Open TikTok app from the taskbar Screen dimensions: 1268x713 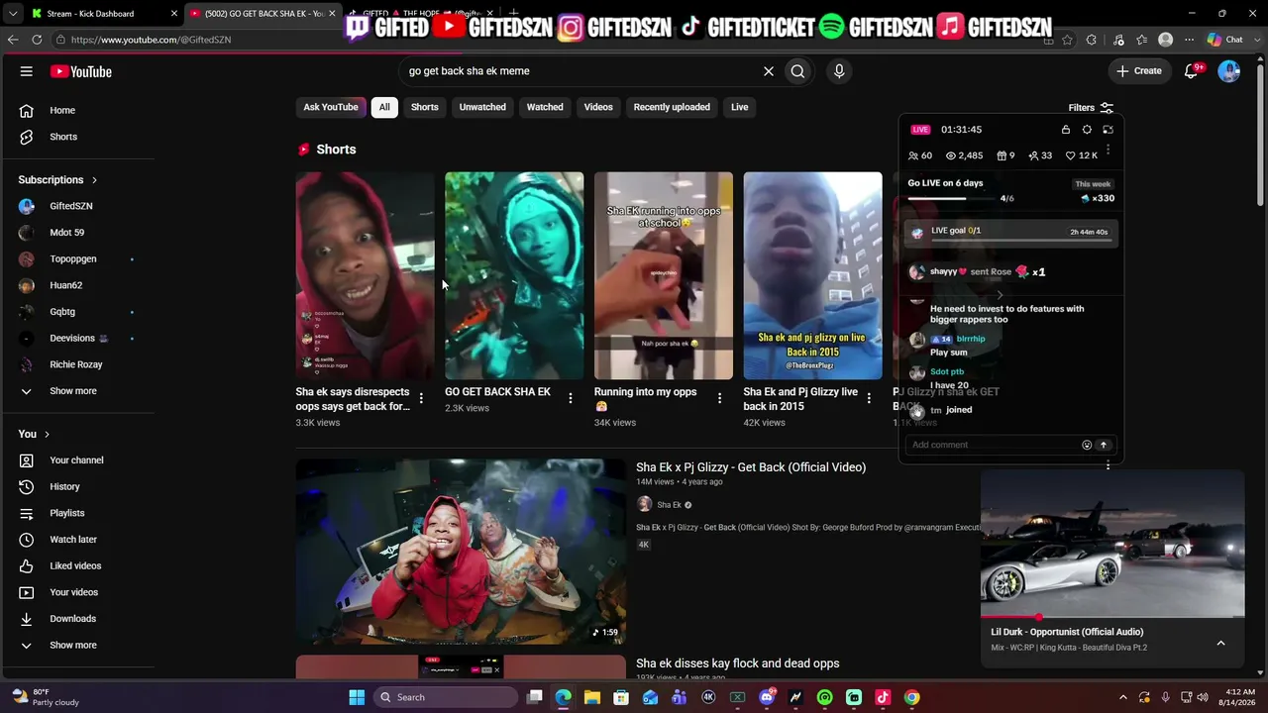[x=883, y=697]
